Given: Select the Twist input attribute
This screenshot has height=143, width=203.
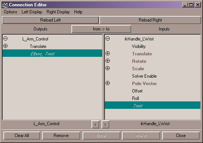Looking at the screenshot, I should pos(153,105).
